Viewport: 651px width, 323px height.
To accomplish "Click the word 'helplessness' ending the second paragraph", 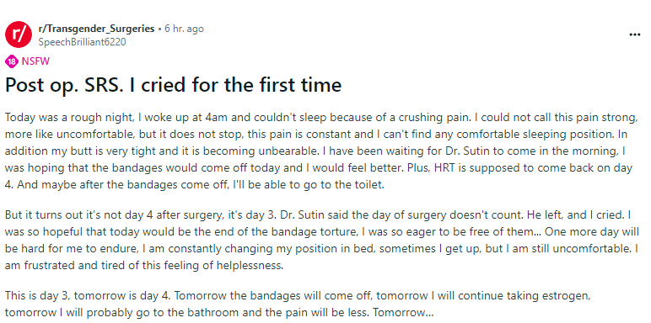I will point(250,266).
